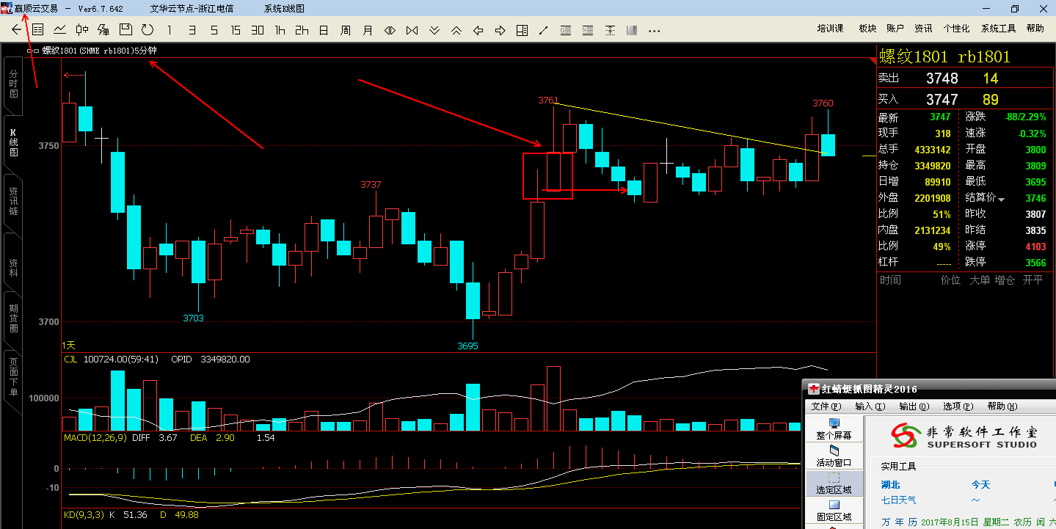Click double chevron up icon

pos(456,30)
